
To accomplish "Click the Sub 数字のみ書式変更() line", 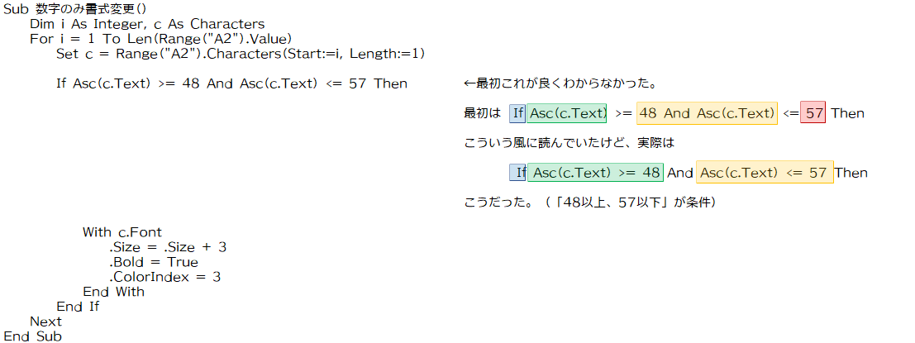I will coord(75,9).
